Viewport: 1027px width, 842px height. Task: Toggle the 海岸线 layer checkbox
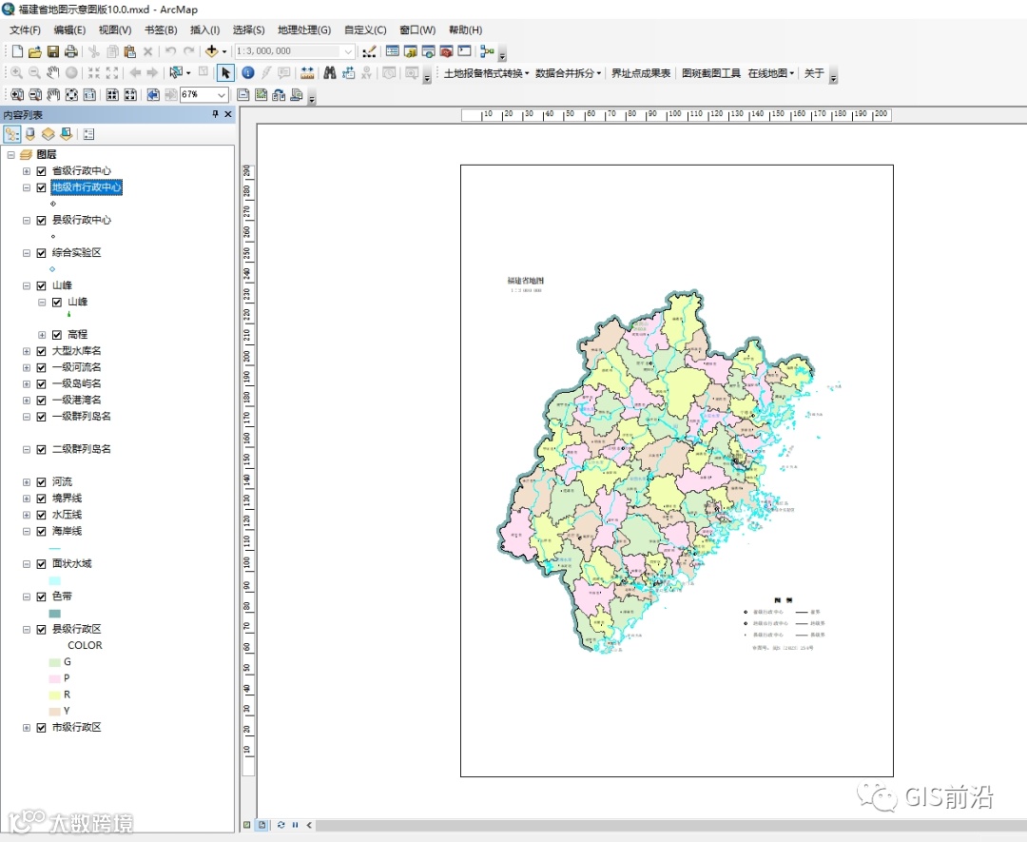(x=41, y=532)
